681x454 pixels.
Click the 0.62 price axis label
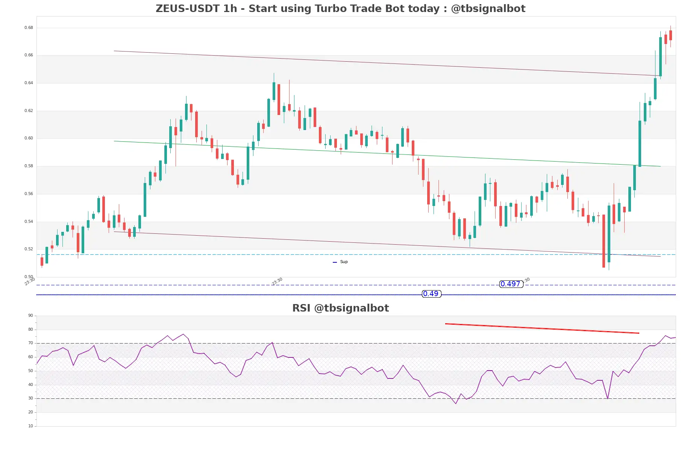point(29,110)
